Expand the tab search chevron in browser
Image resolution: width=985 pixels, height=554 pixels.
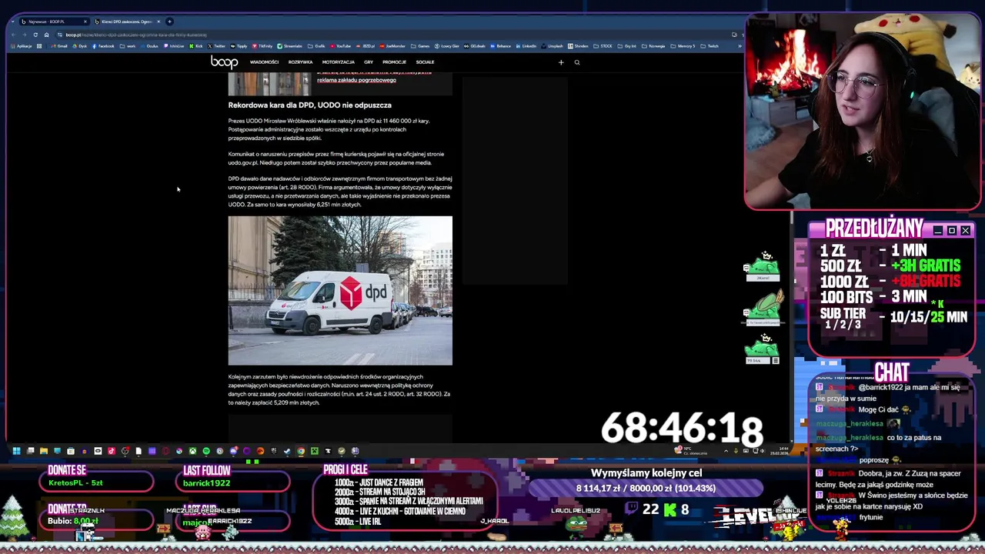tap(13, 22)
